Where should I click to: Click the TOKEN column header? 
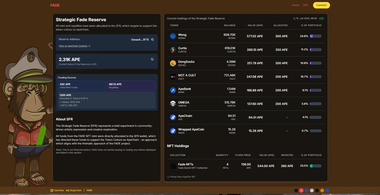click(x=174, y=25)
